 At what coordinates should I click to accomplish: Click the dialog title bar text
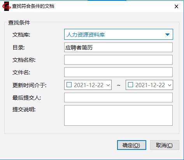click(x=33, y=6)
